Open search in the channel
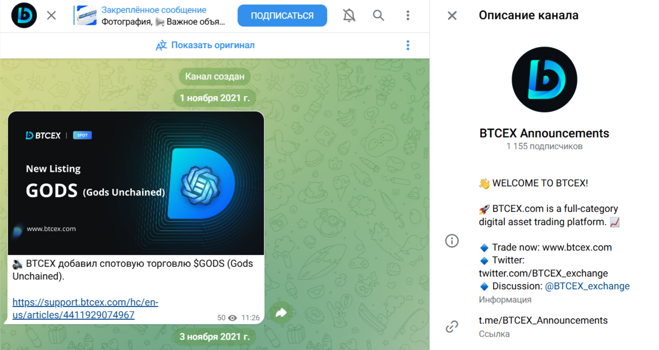The height and width of the screenshot is (350, 659). pyautogui.click(x=378, y=16)
